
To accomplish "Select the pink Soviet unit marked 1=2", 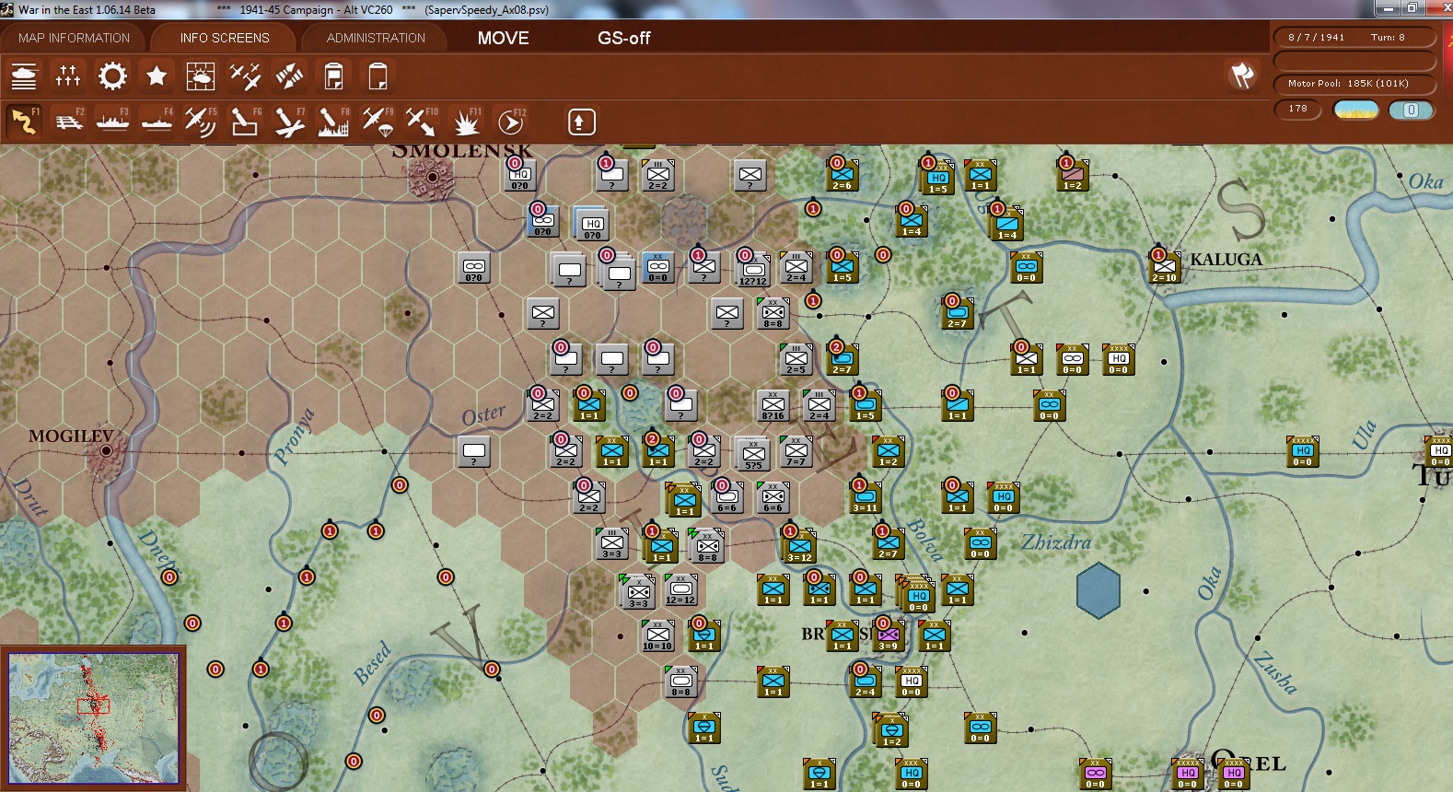I will click(1073, 175).
